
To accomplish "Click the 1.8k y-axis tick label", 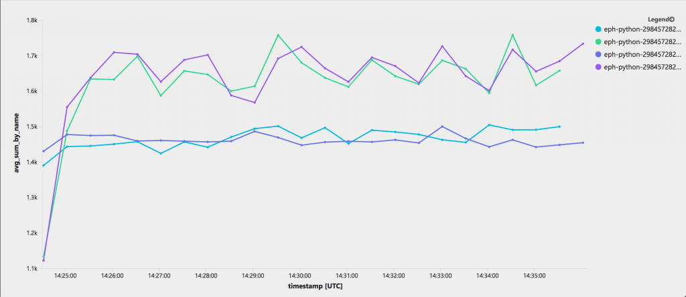I will pyautogui.click(x=31, y=20).
